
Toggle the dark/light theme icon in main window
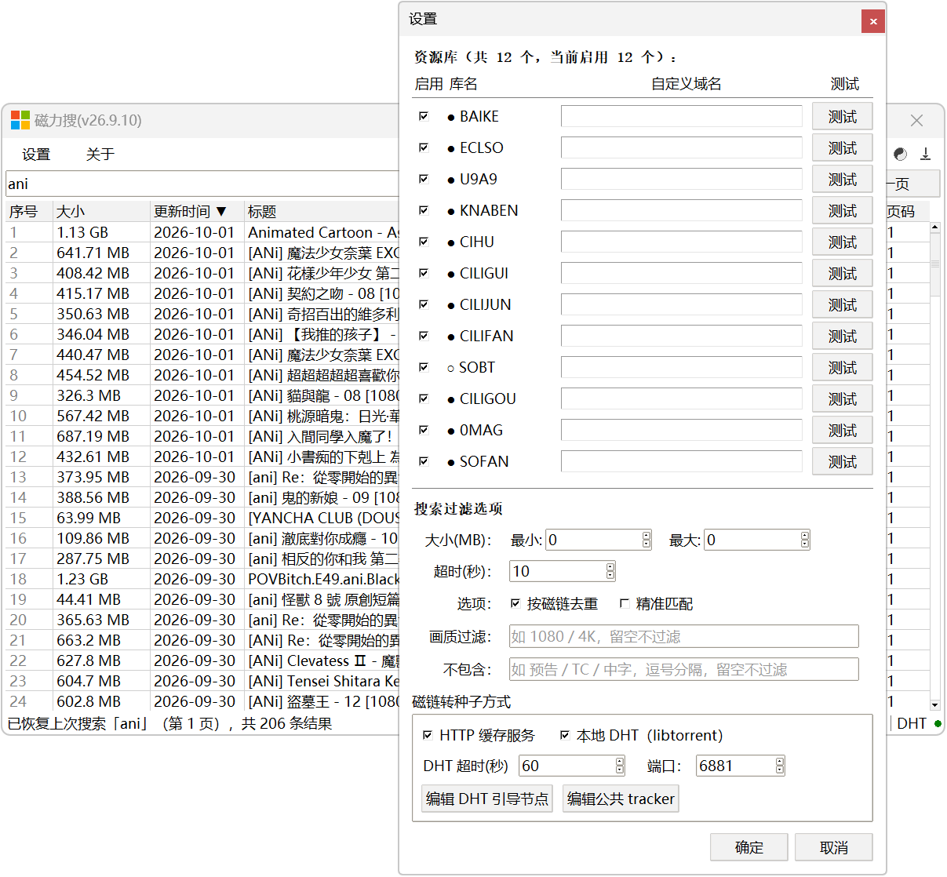tap(900, 155)
